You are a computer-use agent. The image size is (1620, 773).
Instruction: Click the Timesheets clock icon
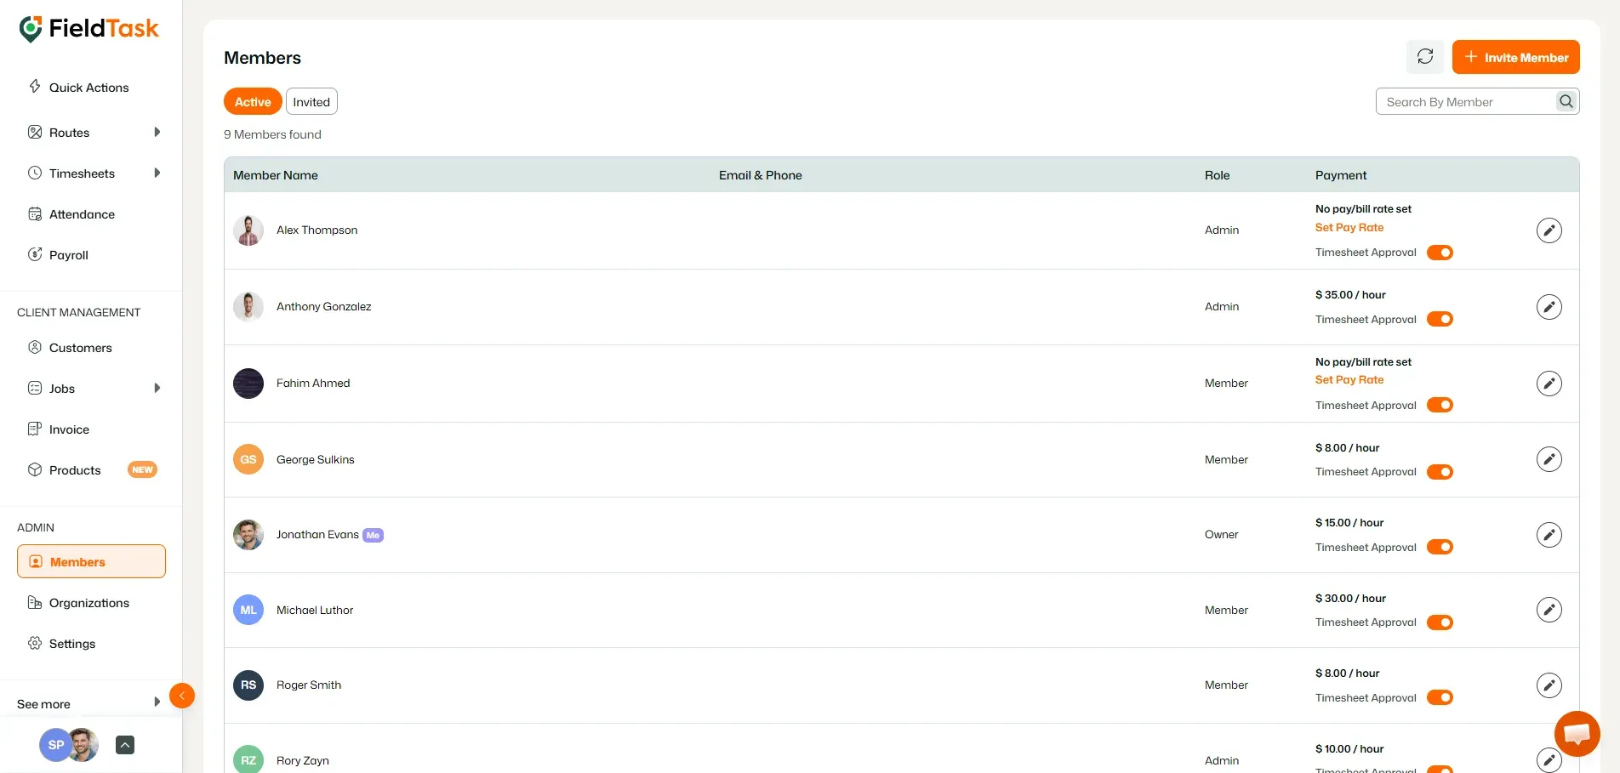point(35,173)
